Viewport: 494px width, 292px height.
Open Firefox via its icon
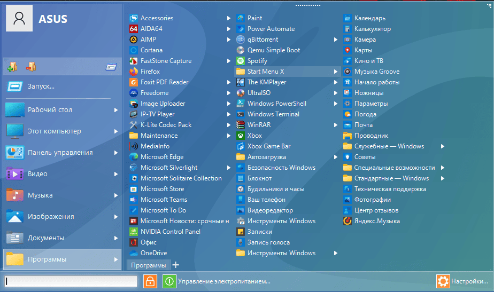134,72
